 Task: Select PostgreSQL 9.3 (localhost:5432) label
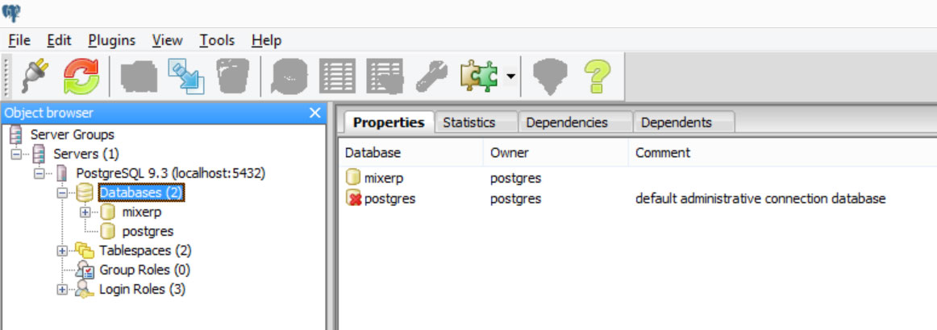[x=171, y=174]
